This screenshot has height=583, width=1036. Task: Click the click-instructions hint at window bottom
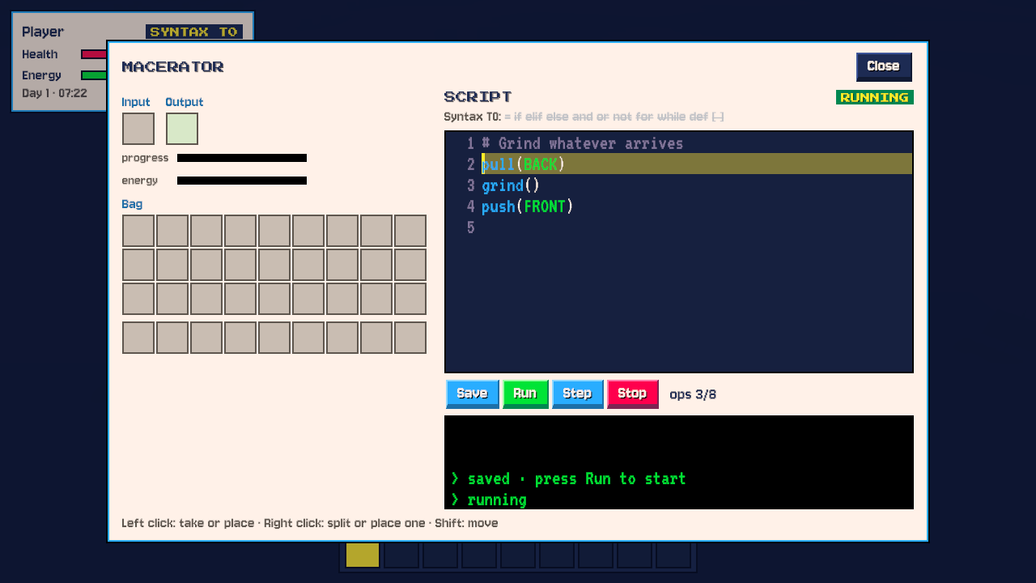310,523
